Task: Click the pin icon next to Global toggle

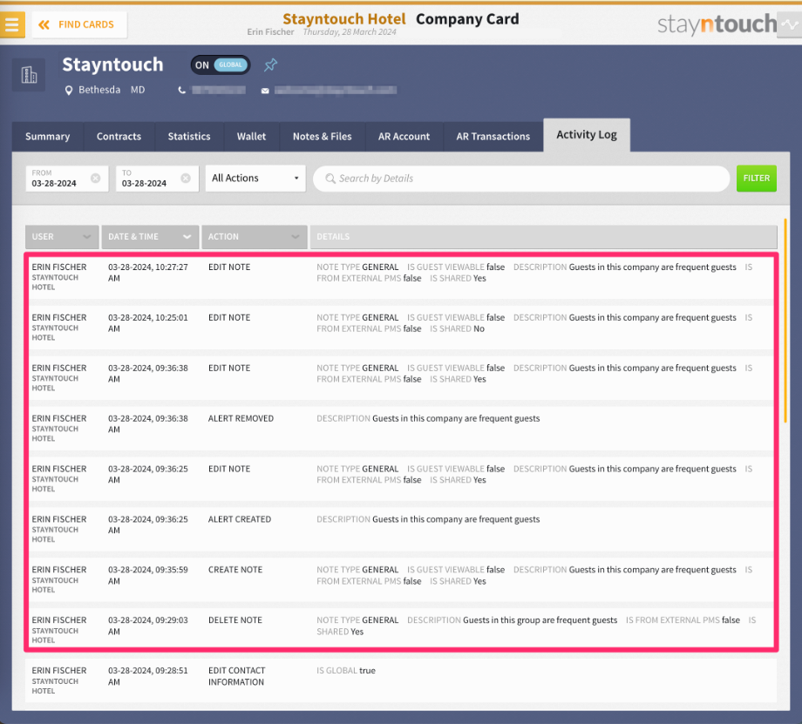Action: [x=270, y=65]
